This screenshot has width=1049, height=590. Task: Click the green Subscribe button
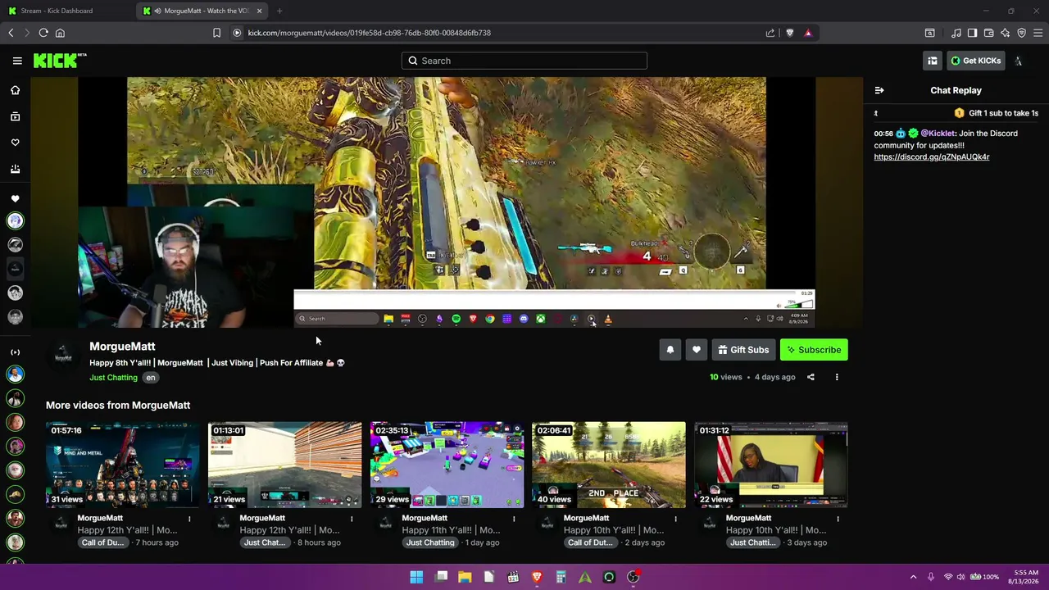click(x=814, y=350)
